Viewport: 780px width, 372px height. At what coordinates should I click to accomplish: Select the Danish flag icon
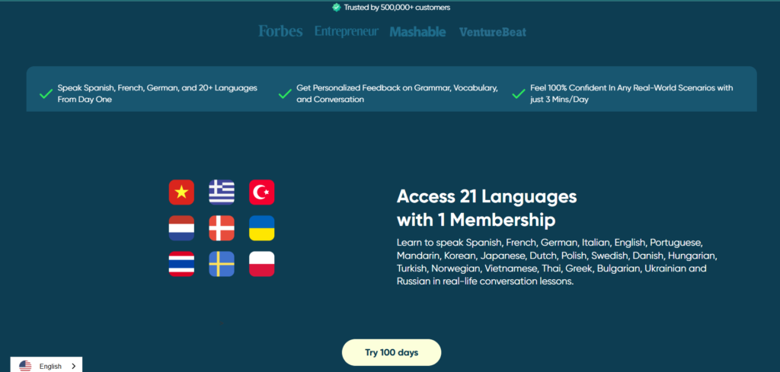pos(222,228)
